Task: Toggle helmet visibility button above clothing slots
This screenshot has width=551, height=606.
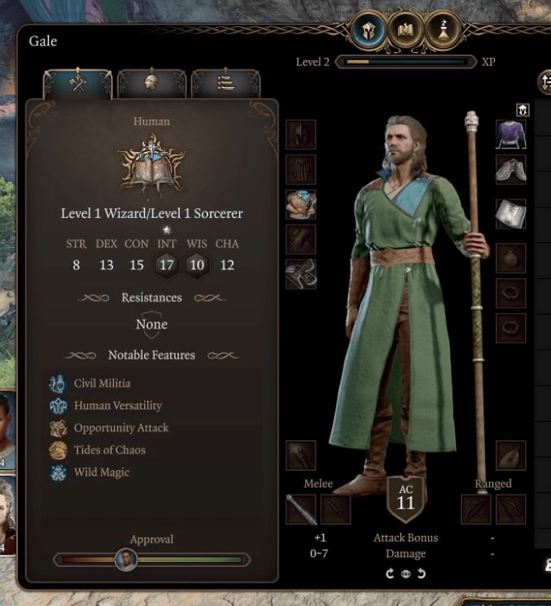Action: coord(523,110)
